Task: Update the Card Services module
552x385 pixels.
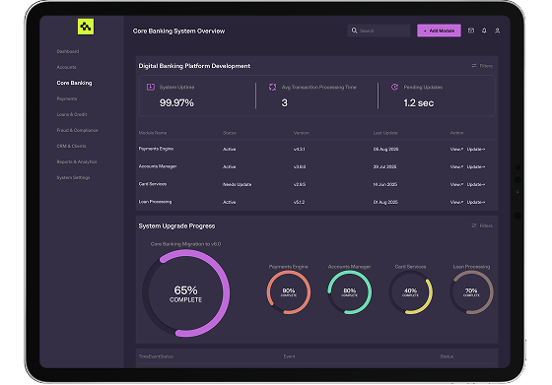Action: (x=476, y=184)
